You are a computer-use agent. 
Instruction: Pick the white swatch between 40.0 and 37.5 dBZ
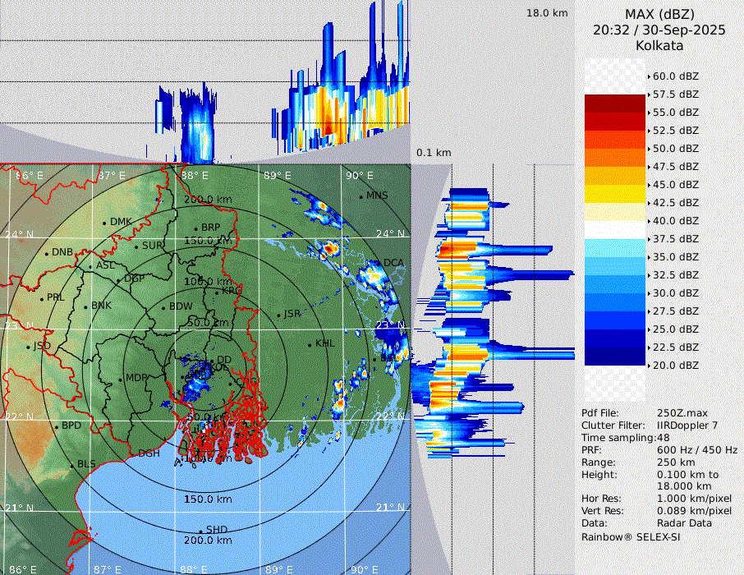tap(615, 229)
